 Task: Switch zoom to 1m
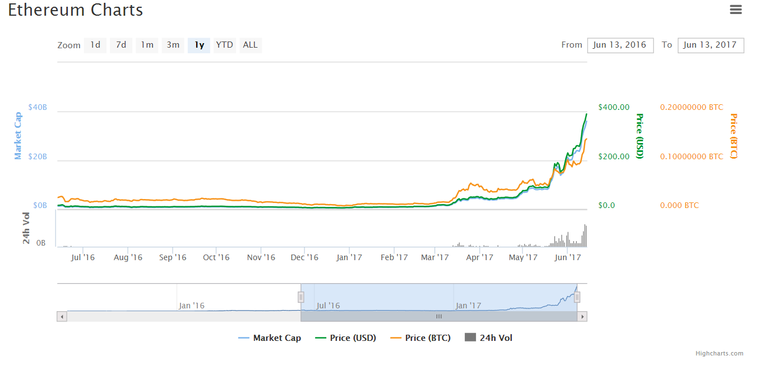click(x=147, y=45)
